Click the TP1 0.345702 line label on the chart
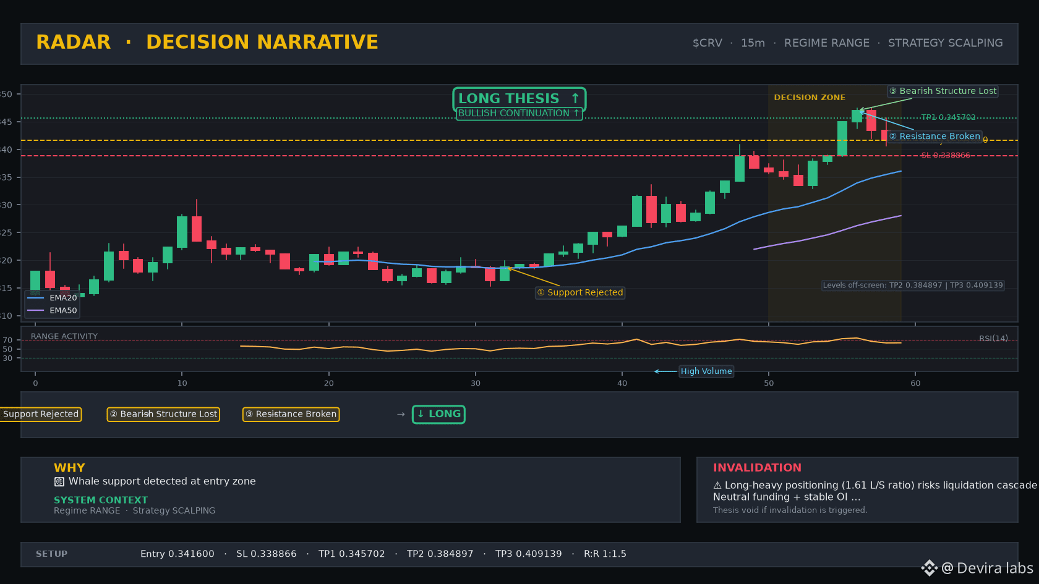This screenshot has width=1039, height=584. click(x=948, y=117)
